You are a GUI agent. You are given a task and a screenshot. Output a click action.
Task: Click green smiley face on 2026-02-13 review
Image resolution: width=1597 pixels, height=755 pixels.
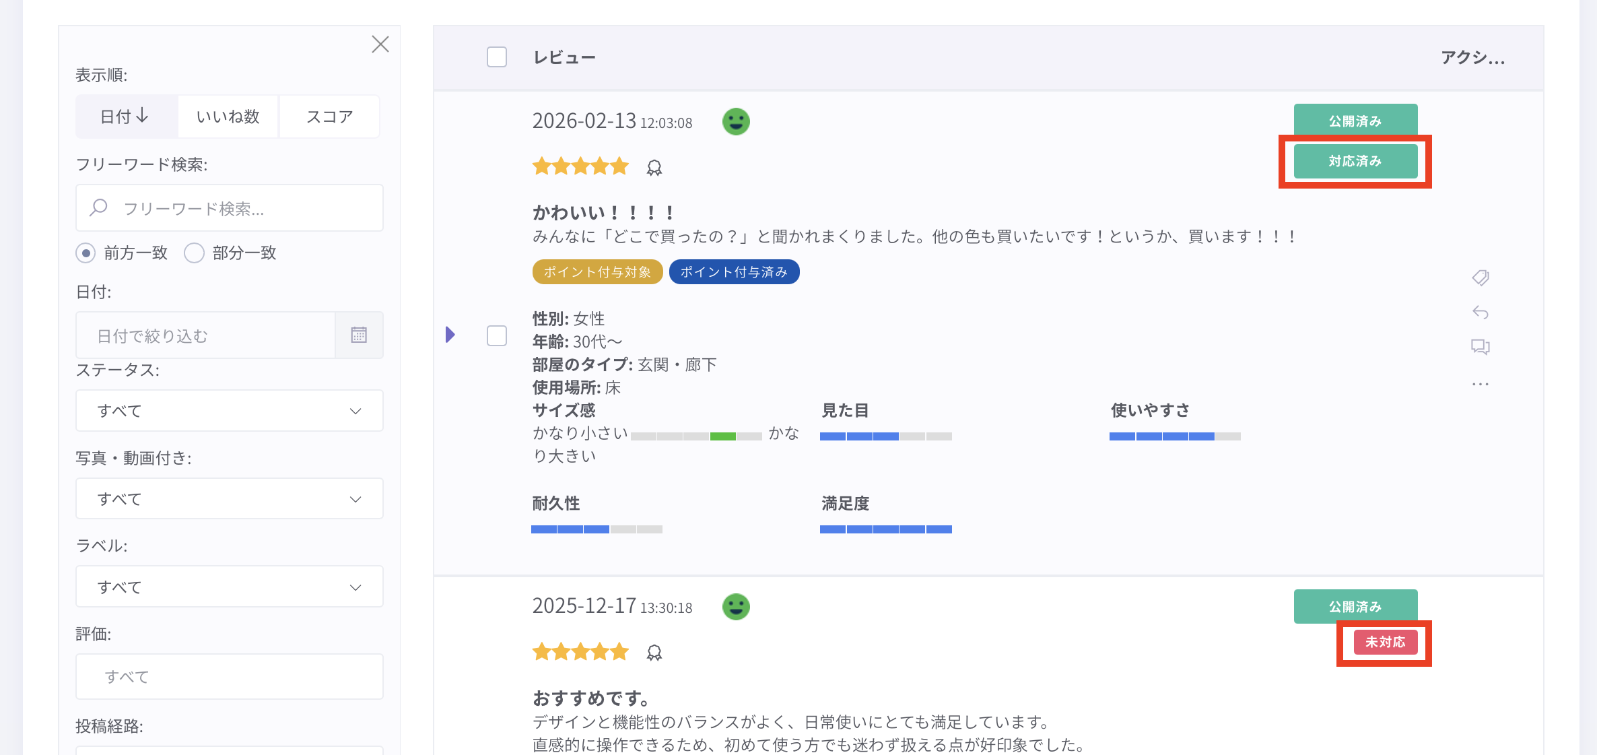(x=736, y=122)
